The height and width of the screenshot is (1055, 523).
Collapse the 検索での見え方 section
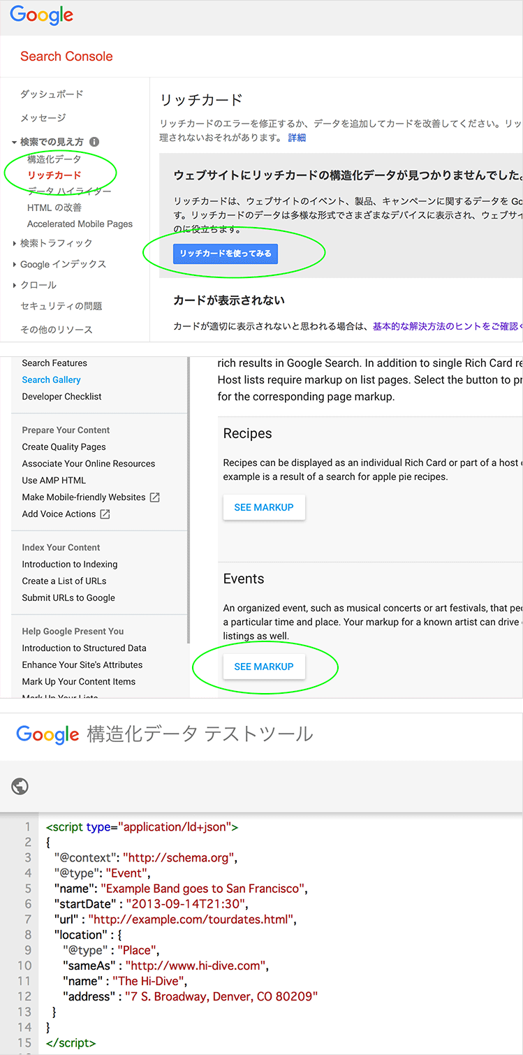[x=14, y=143]
